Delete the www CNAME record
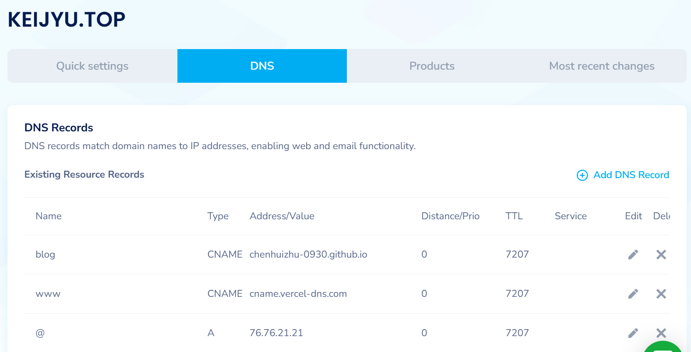The width and height of the screenshot is (691, 352). [661, 294]
